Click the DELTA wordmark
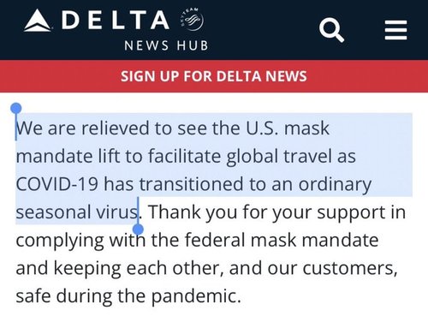Viewport: 428px width, 322px height. point(116,20)
